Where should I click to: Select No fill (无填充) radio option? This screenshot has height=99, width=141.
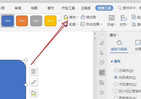tap(116, 70)
